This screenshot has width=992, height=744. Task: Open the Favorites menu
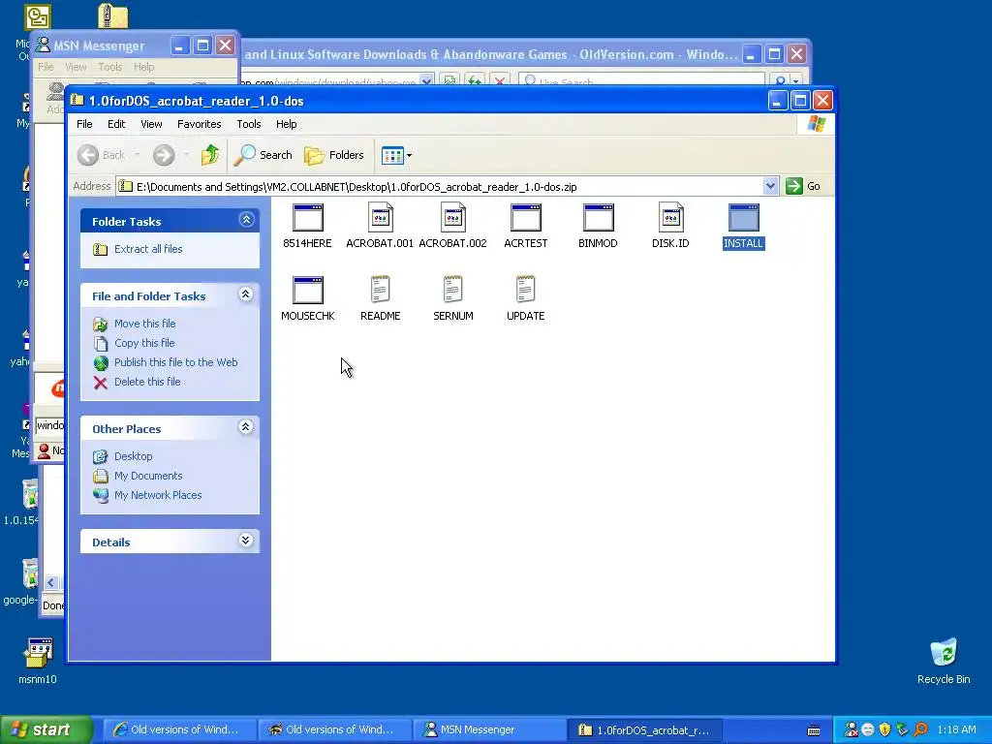tap(200, 124)
